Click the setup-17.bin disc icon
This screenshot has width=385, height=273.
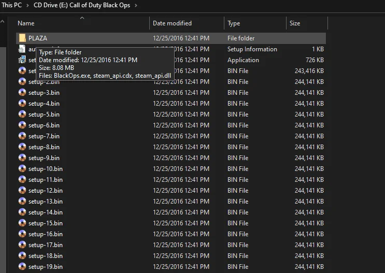pyautogui.click(x=22, y=245)
